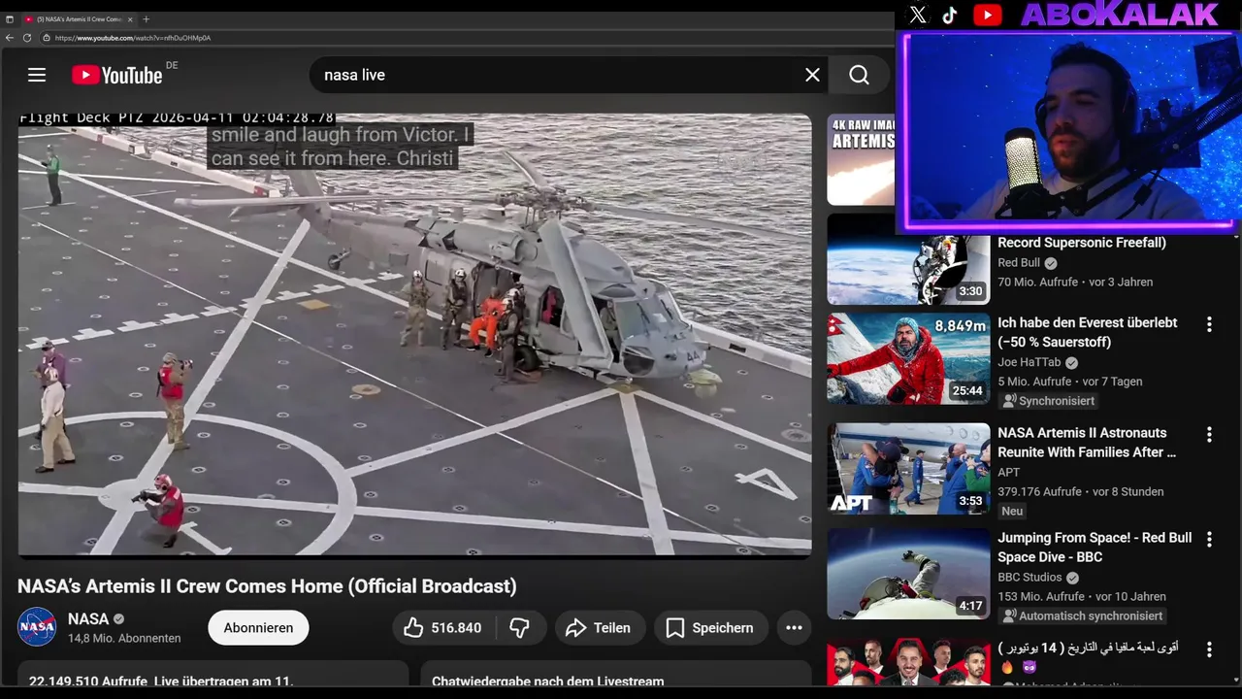The width and height of the screenshot is (1242, 699).
Task: Open 'Ich habe den Everest überlebt' title
Action: click(1088, 332)
